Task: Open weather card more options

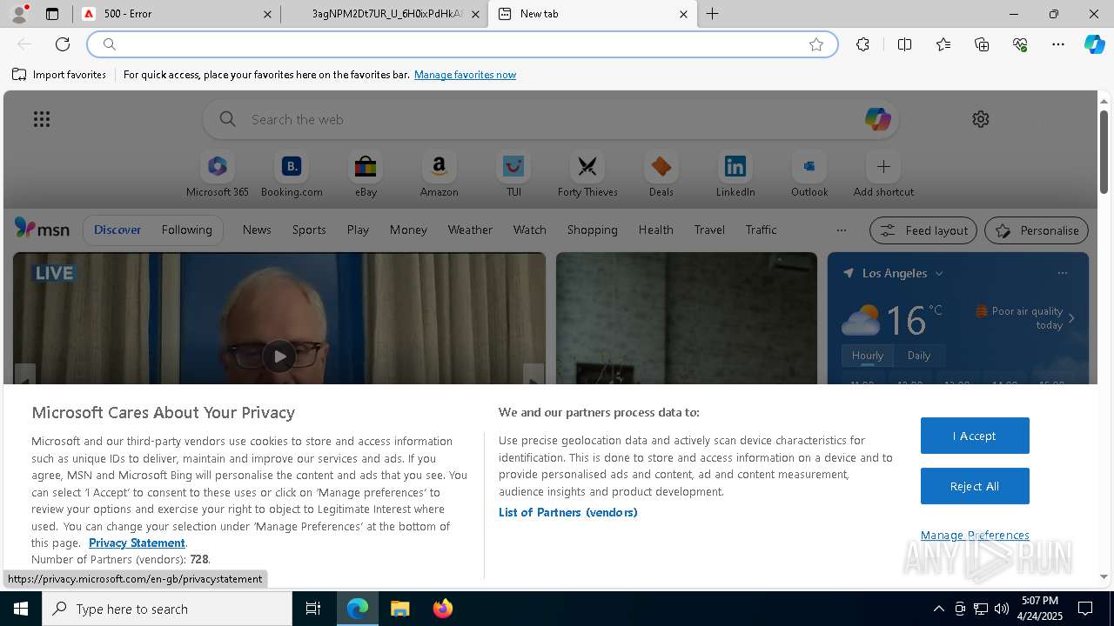Action: [x=1062, y=273]
